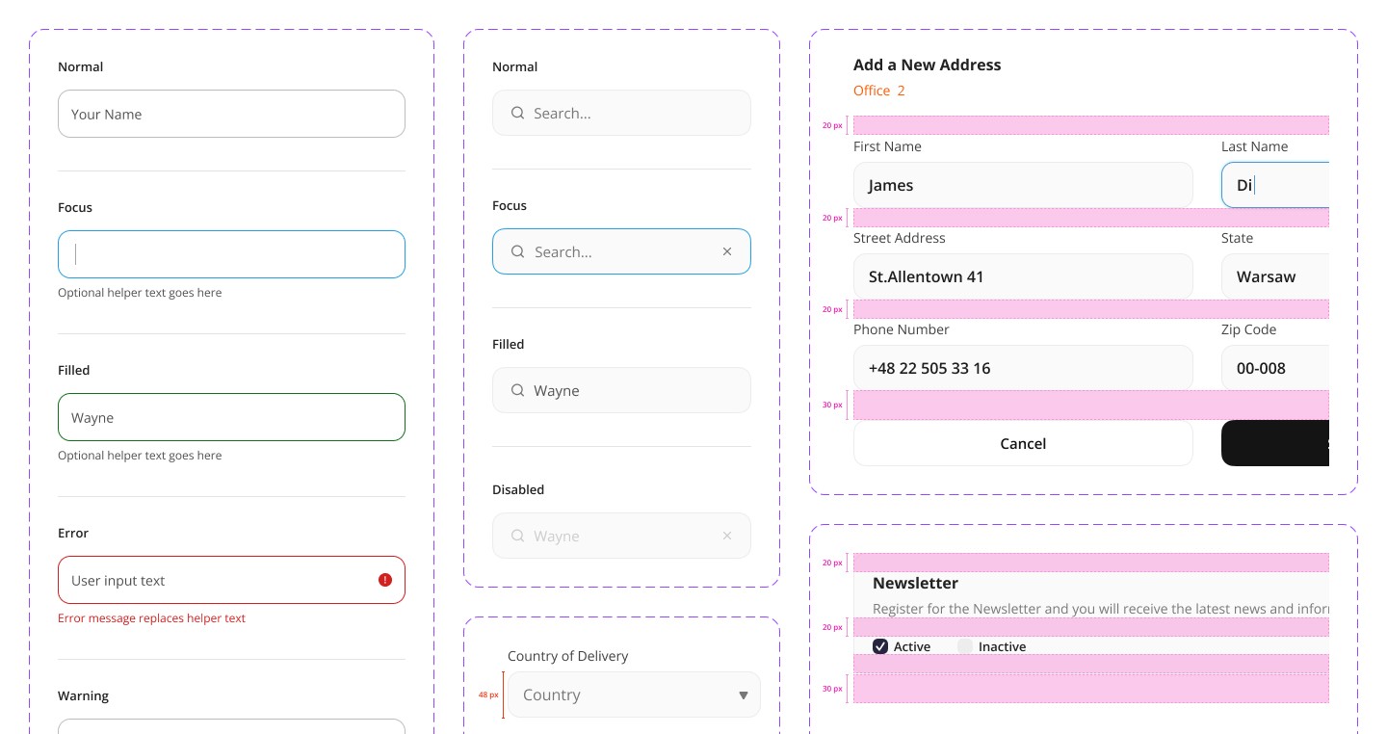Click the clear X in Disabled search field
The width and height of the screenshot is (1387, 734).
tap(727, 536)
